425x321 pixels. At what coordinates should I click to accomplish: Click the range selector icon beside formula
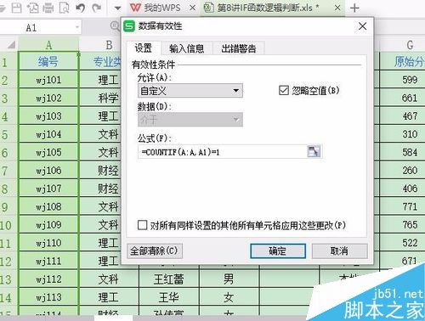pos(314,151)
